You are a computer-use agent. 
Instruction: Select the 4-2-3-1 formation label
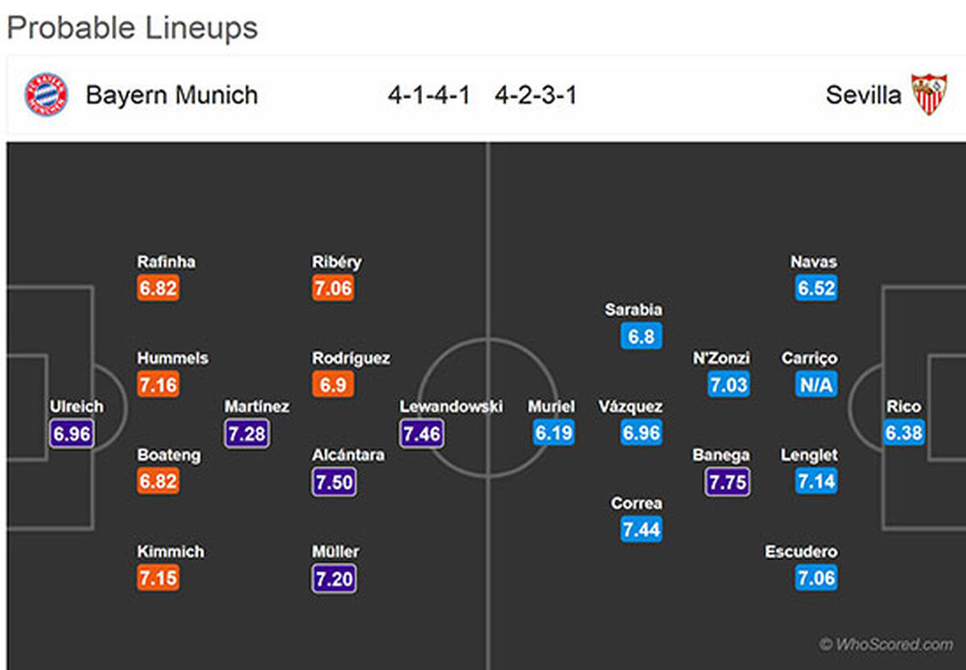click(x=536, y=96)
